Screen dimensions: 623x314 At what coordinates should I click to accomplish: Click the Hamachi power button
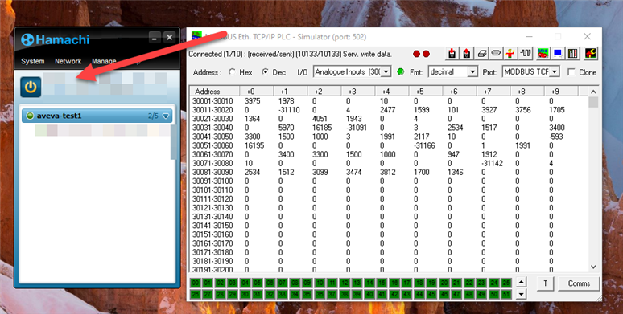click(x=31, y=87)
